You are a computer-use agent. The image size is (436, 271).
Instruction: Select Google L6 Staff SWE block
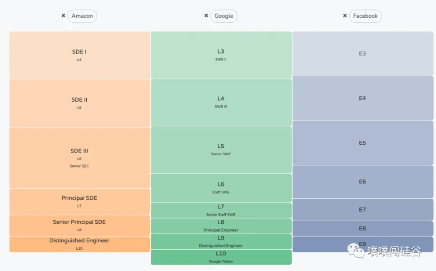pyautogui.click(x=221, y=187)
